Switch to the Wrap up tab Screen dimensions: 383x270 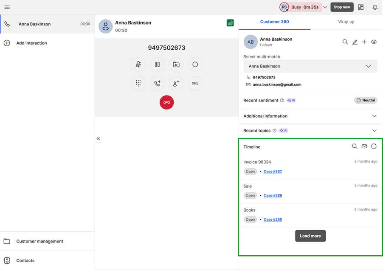346,22
